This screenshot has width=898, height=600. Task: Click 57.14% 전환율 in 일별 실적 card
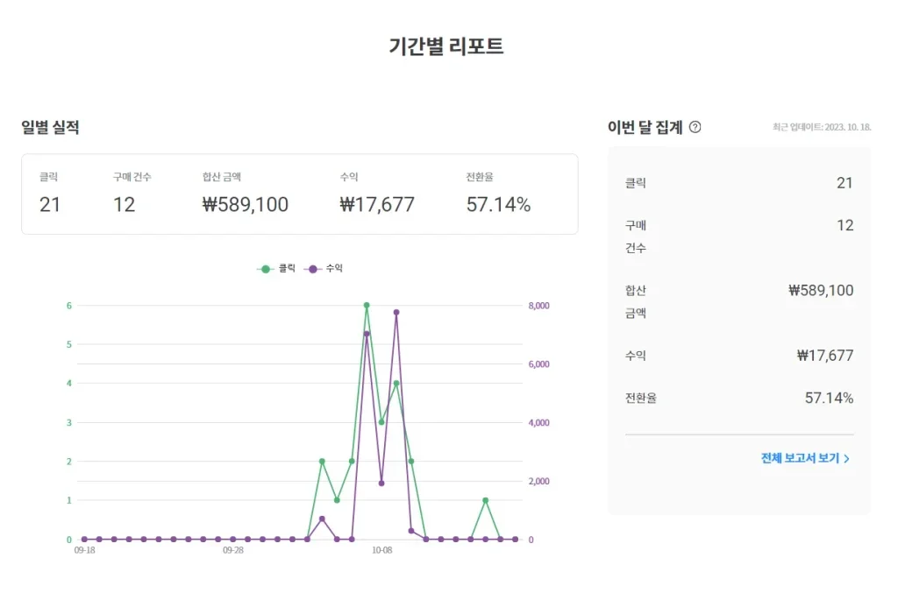498,205
